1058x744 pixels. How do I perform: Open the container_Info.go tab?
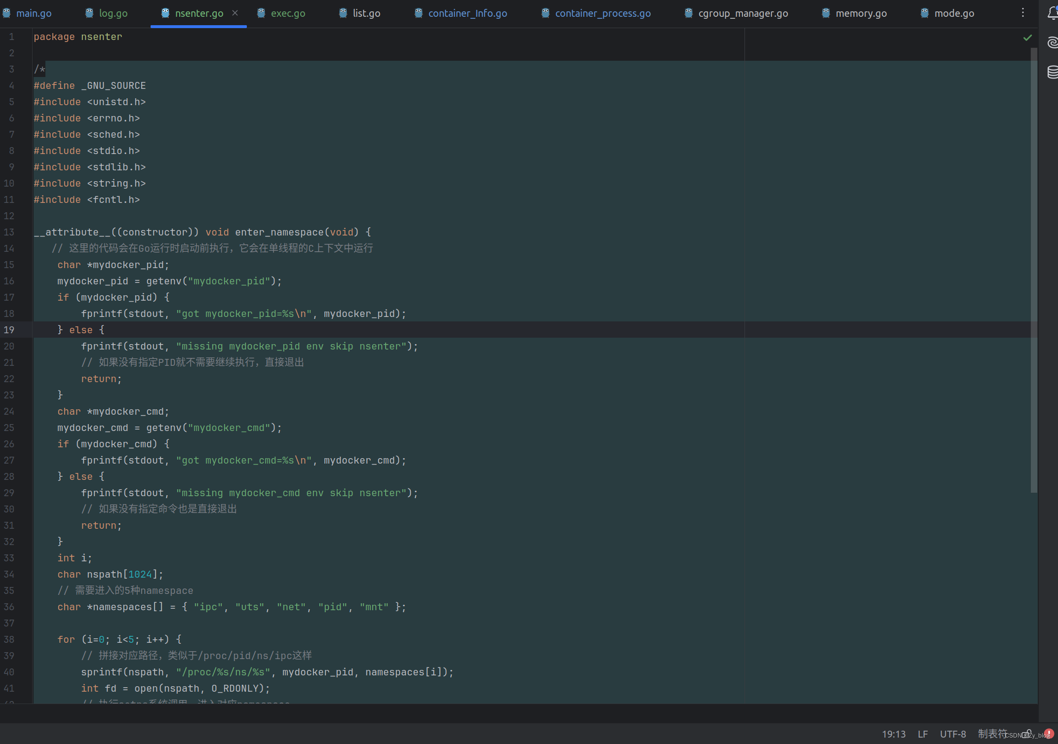pyautogui.click(x=461, y=13)
